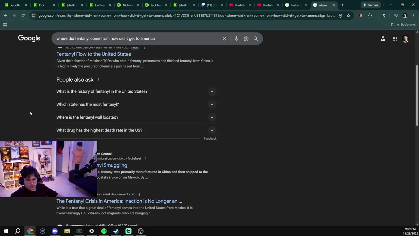Open the Google apps grid

pos(395,39)
